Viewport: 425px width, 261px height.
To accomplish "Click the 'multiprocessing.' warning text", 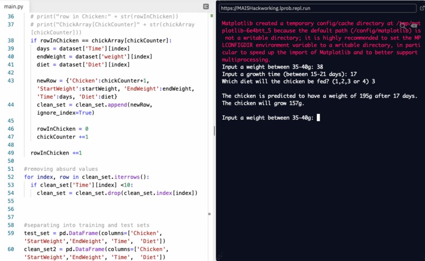I will coord(246,60).
